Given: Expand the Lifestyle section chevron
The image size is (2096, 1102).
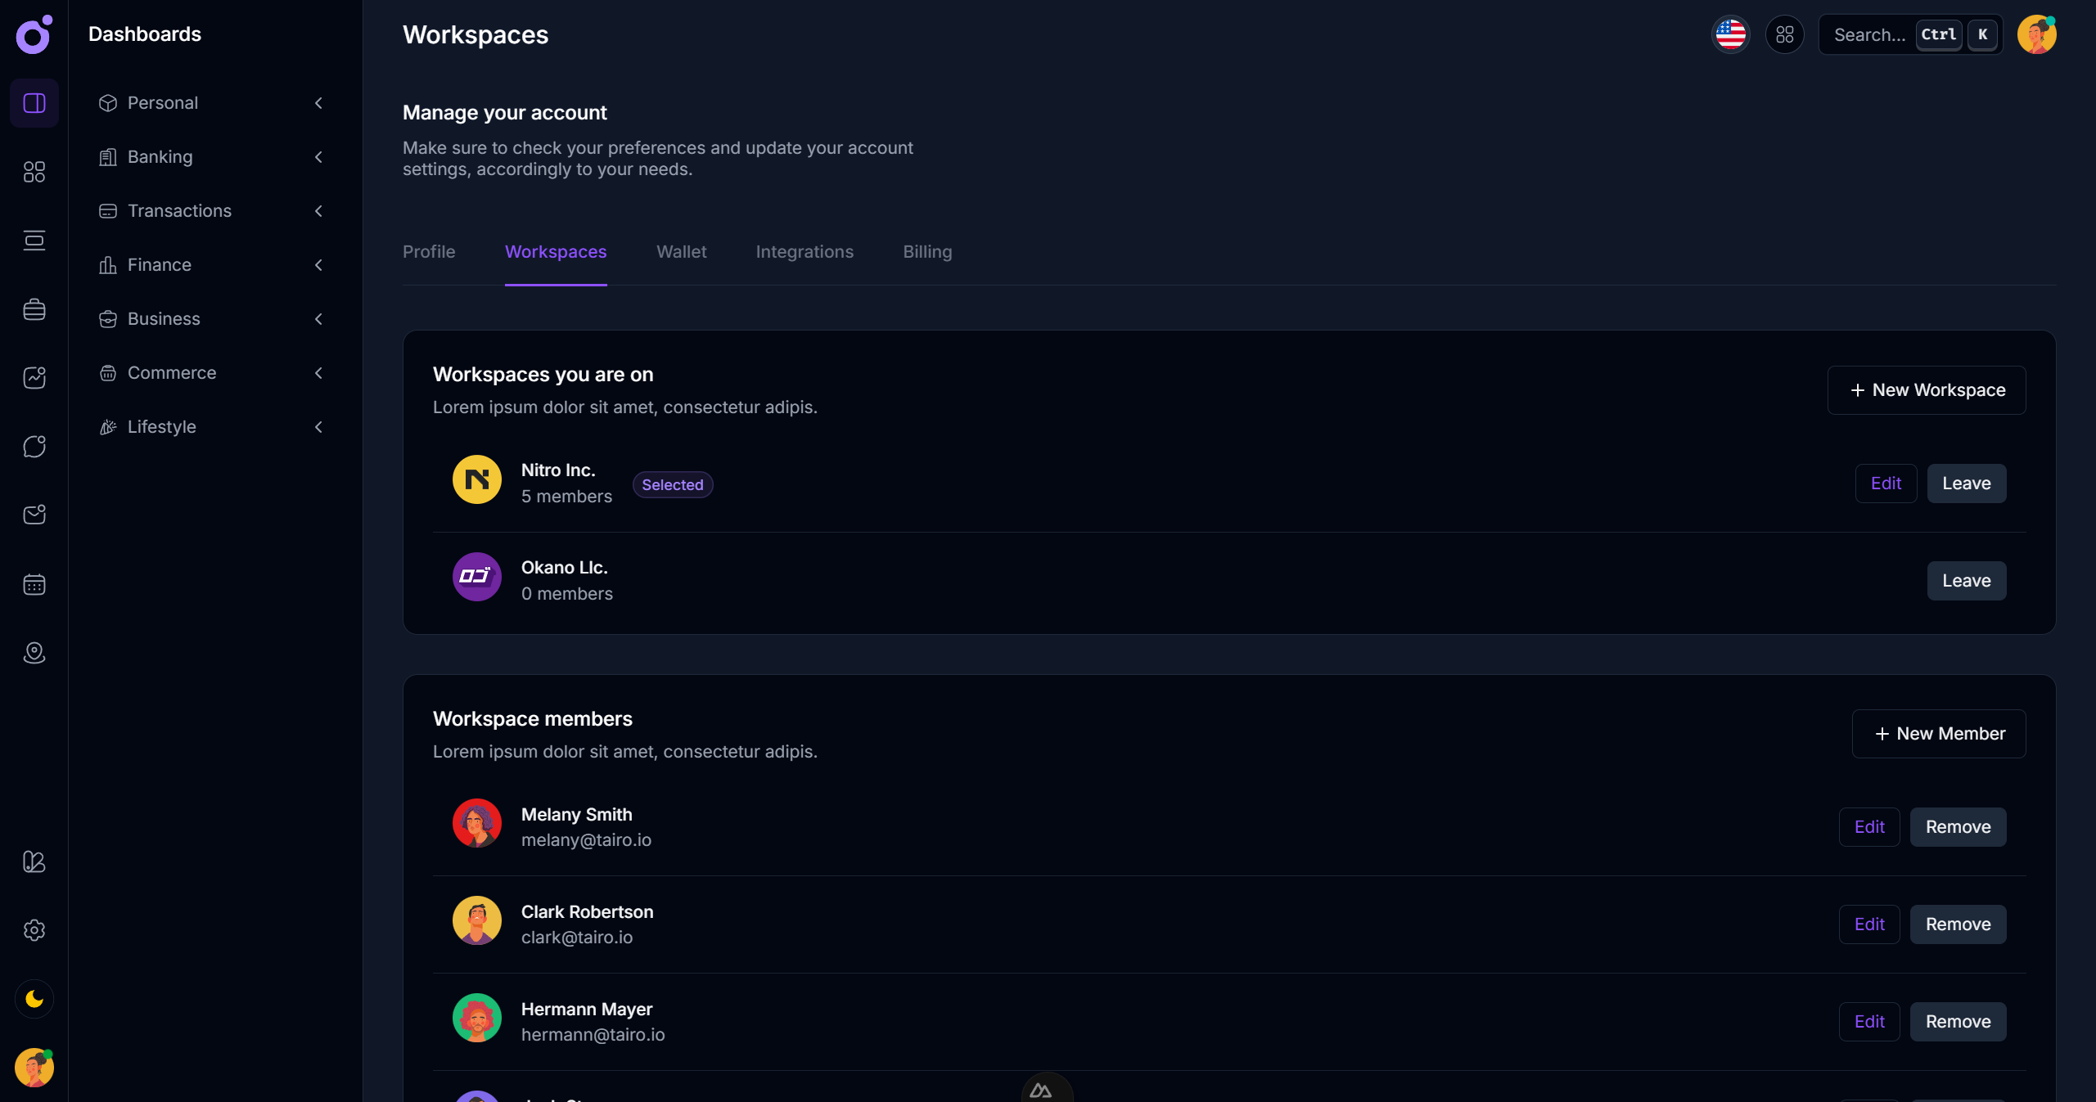Looking at the screenshot, I should tap(318, 427).
